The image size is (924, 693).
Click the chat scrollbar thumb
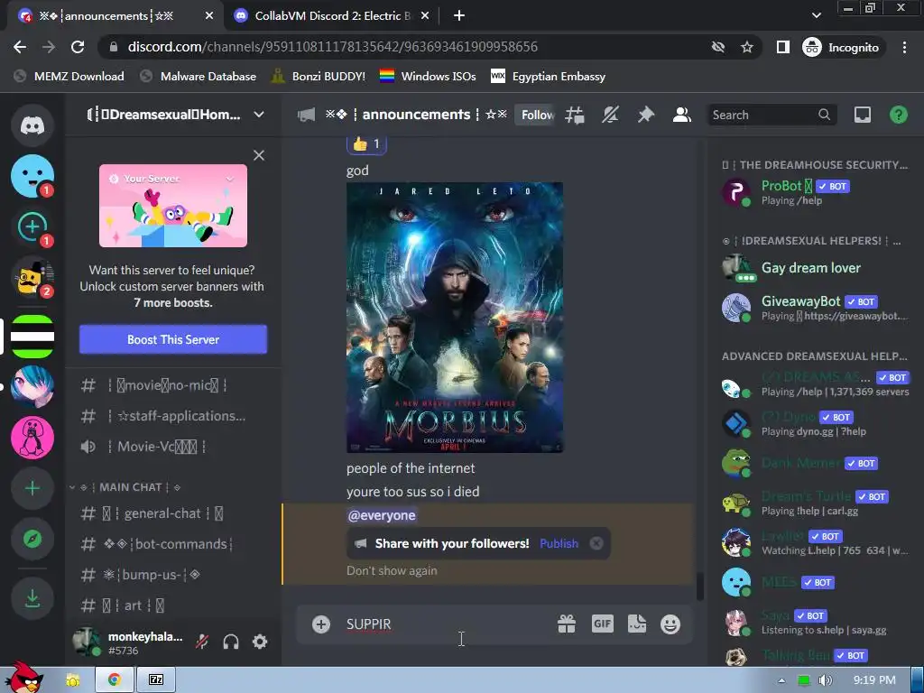tap(700, 587)
